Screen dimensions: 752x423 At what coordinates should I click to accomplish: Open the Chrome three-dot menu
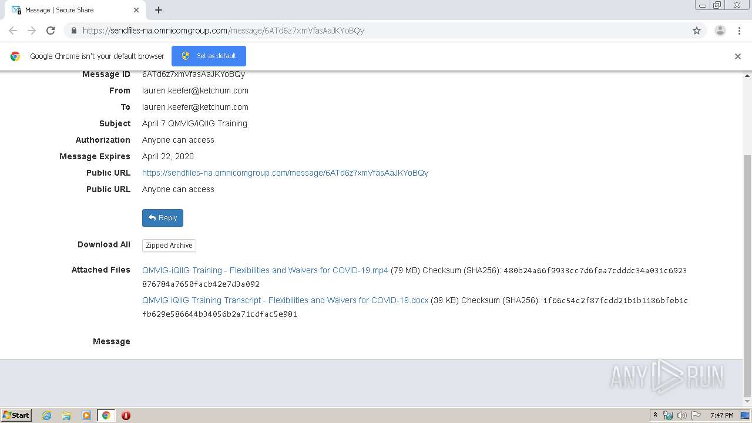[739, 31]
